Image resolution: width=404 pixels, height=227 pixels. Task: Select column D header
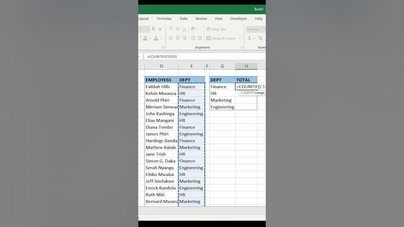(162, 66)
